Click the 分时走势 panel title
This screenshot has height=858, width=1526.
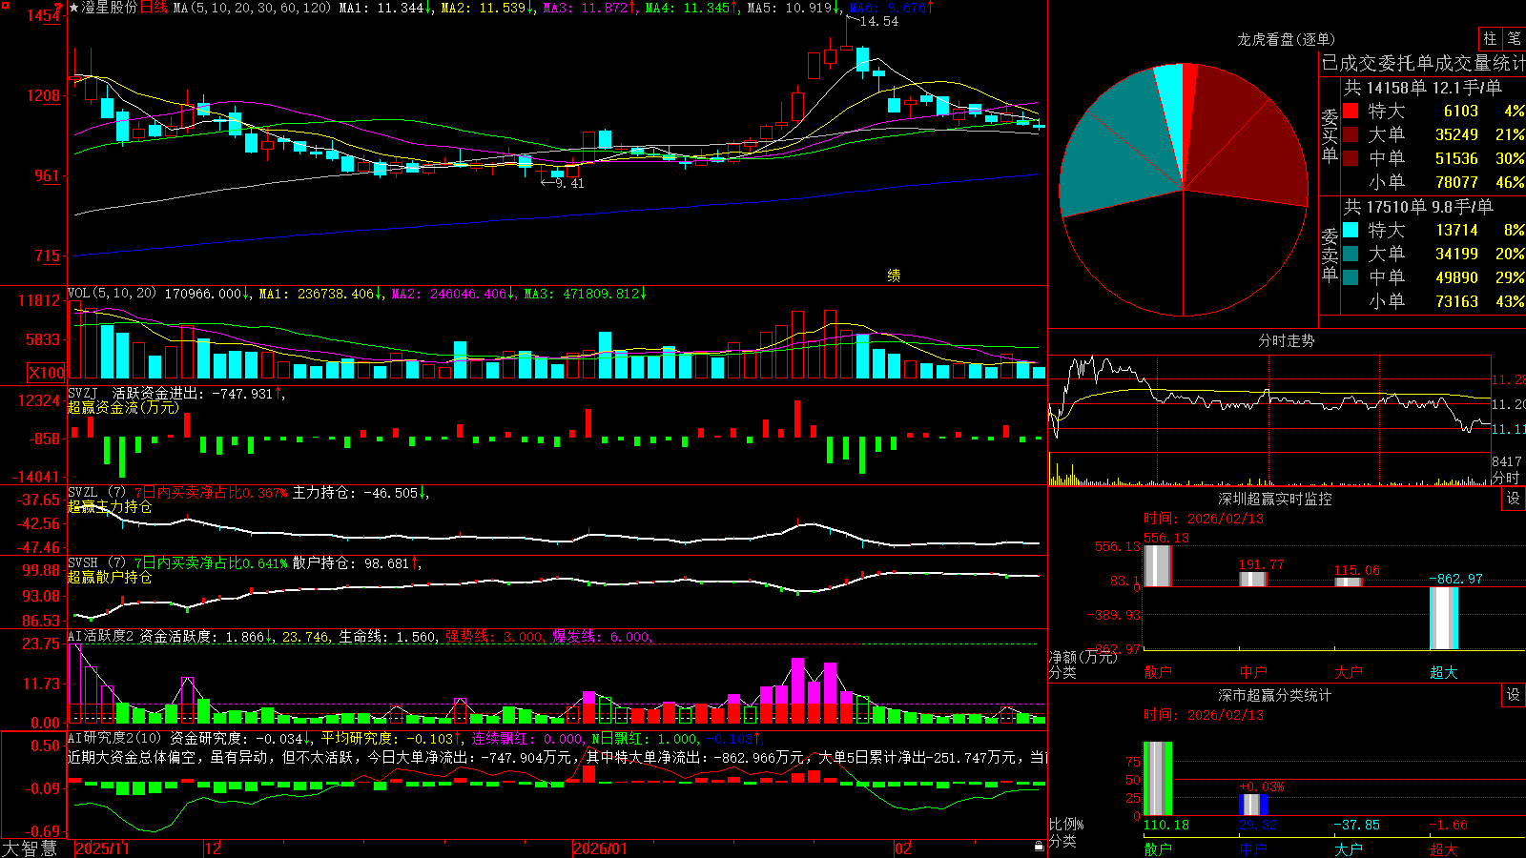(1286, 340)
